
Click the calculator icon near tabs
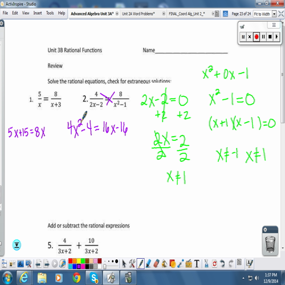(217, 14)
